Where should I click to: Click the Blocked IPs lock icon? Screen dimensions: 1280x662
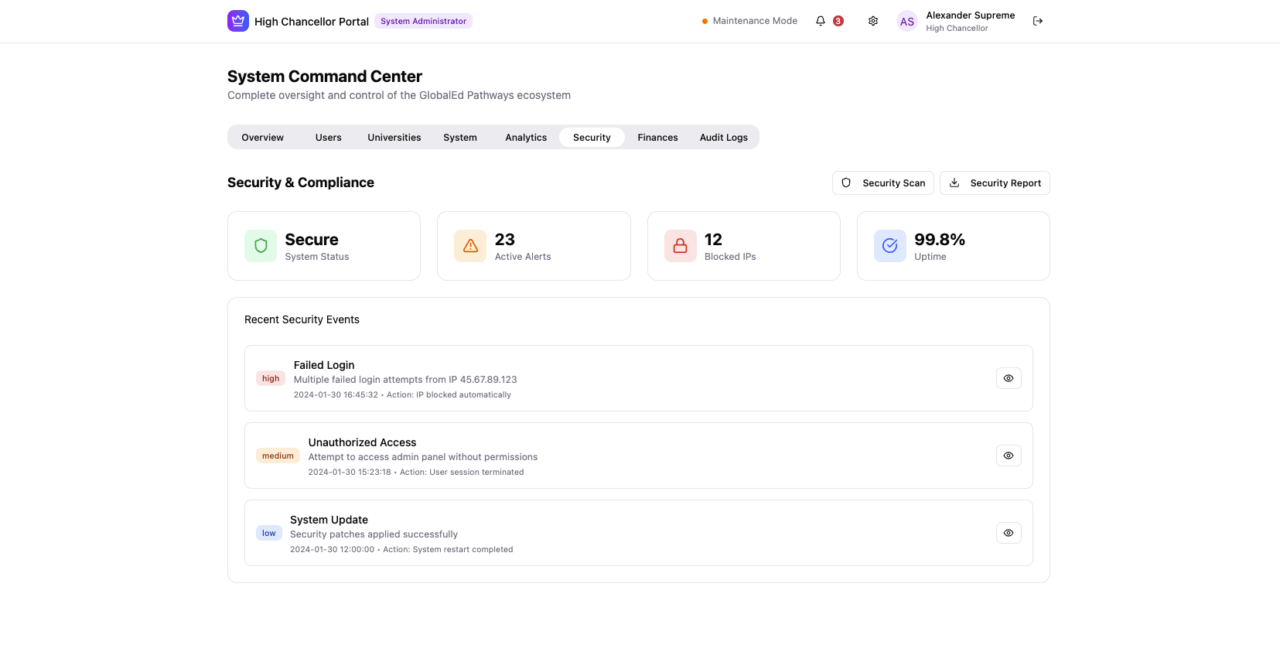tap(680, 246)
